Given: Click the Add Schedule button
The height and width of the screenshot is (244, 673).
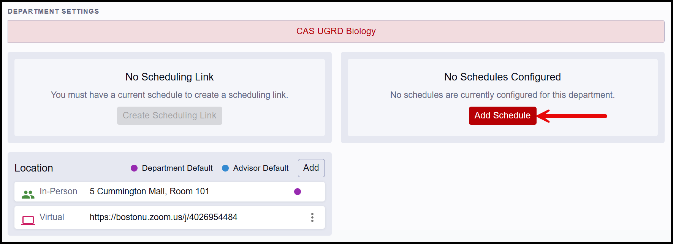Looking at the screenshot, I should [502, 116].
